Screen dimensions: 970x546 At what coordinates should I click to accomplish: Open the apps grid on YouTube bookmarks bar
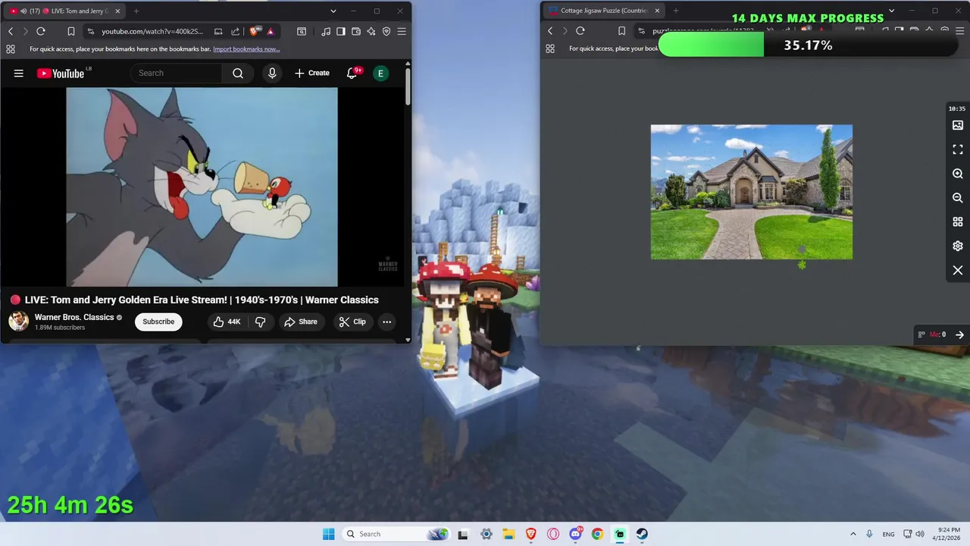click(x=11, y=49)
